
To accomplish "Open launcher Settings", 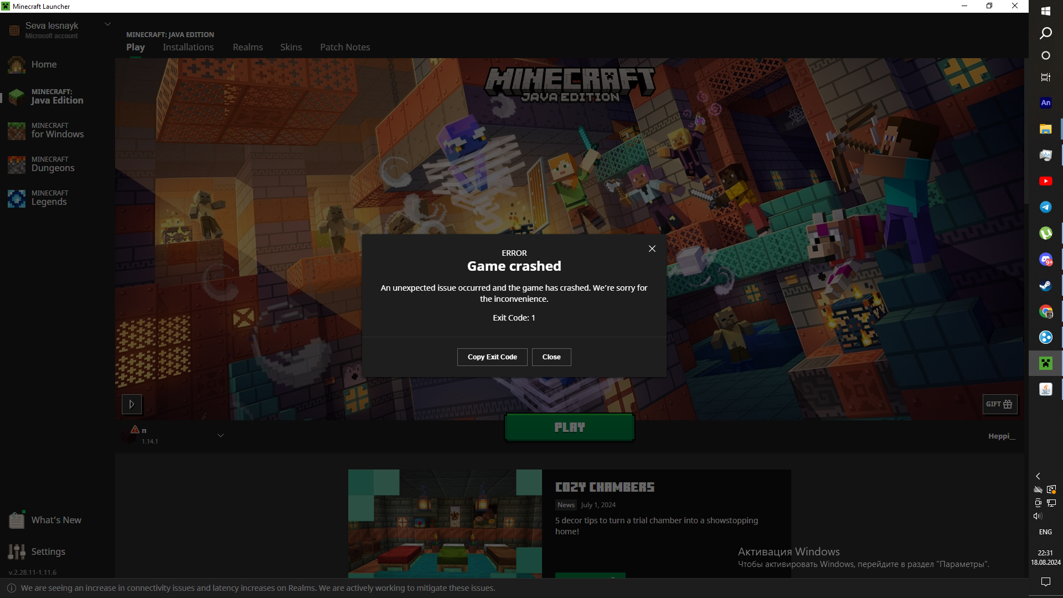I will point(48,551).
